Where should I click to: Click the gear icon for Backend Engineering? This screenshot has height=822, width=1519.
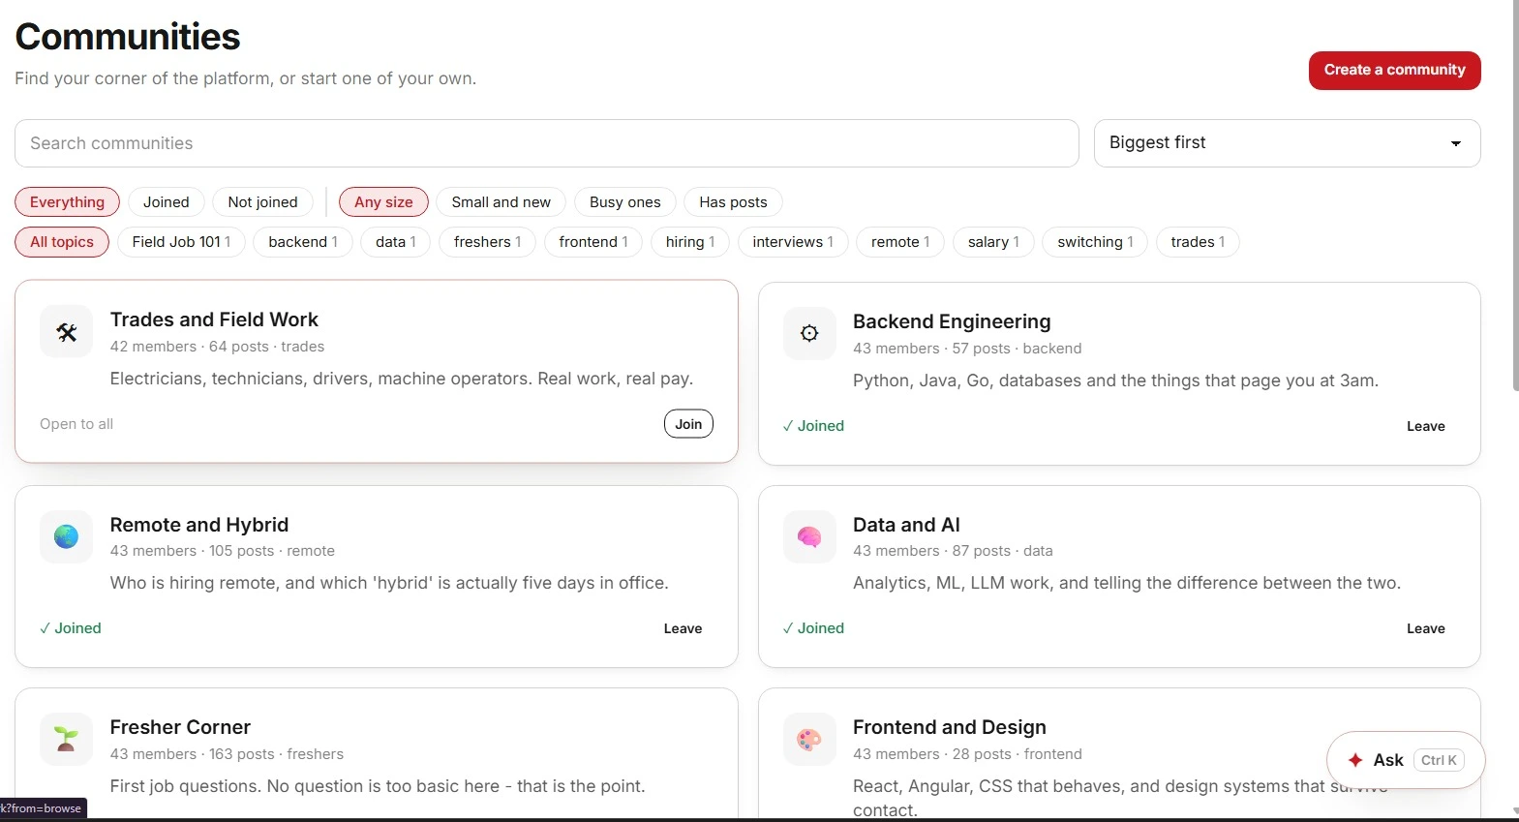coord(809,334)
